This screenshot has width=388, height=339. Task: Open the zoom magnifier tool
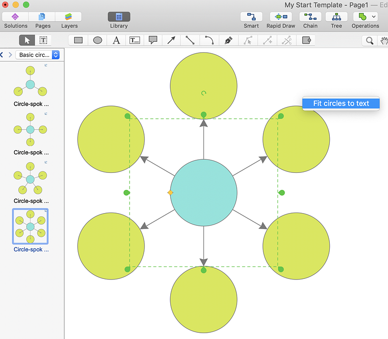click(x=370, y=41)
